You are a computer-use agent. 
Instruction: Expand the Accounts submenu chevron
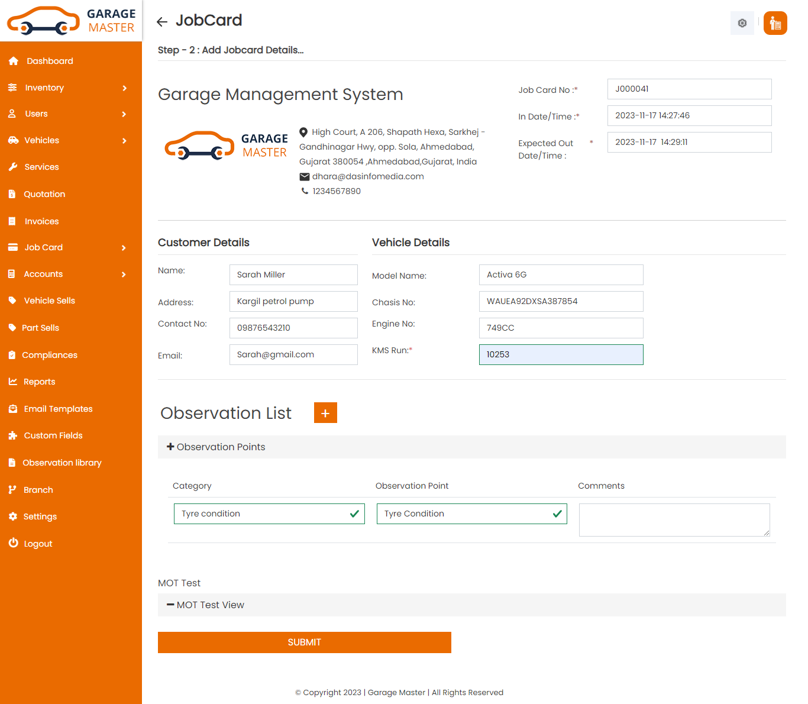coord(124,275)
